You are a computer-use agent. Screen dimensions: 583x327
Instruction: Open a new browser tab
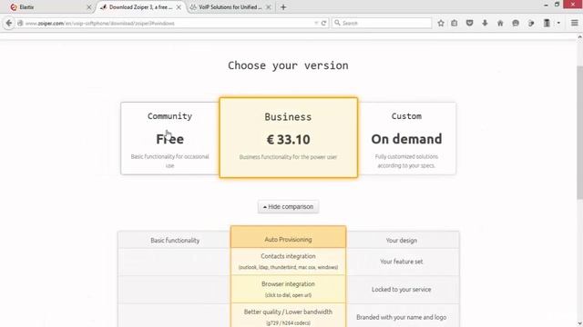(x=283, y=7)
